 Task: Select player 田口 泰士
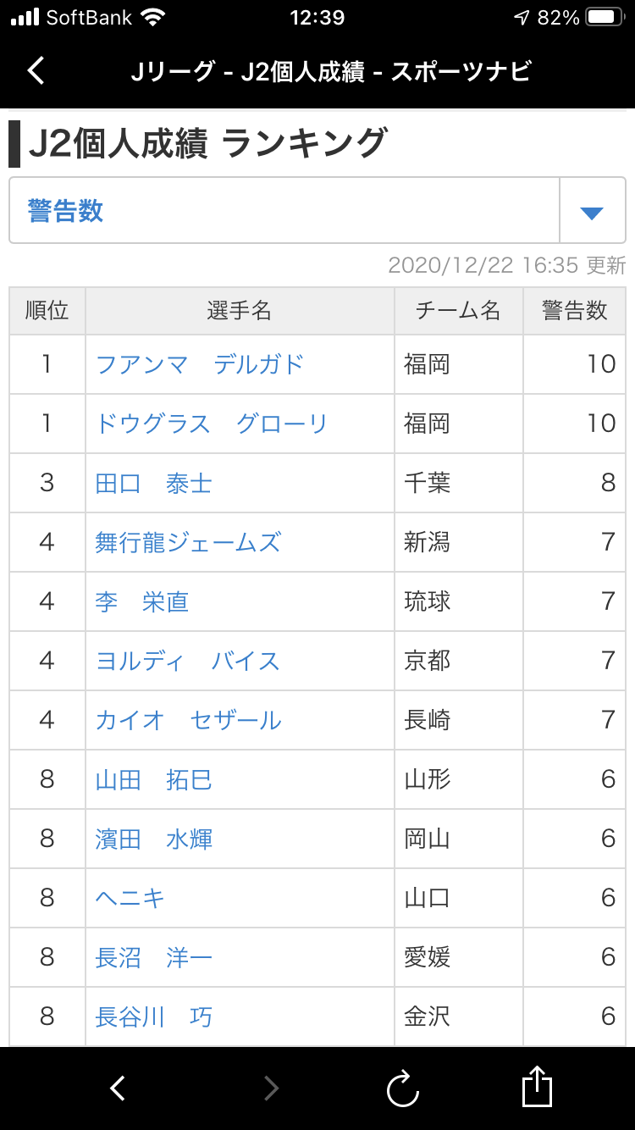pos(154,483)
